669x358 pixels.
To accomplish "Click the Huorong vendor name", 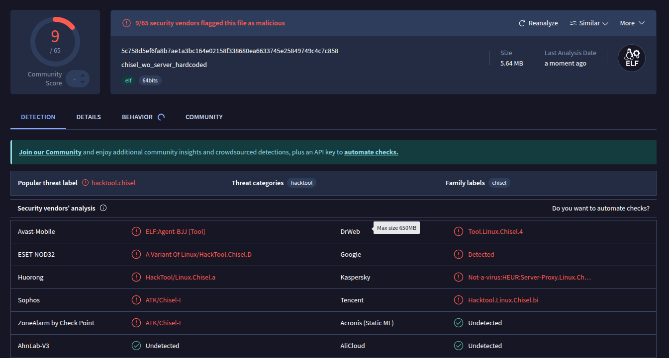I will (31, 278).
